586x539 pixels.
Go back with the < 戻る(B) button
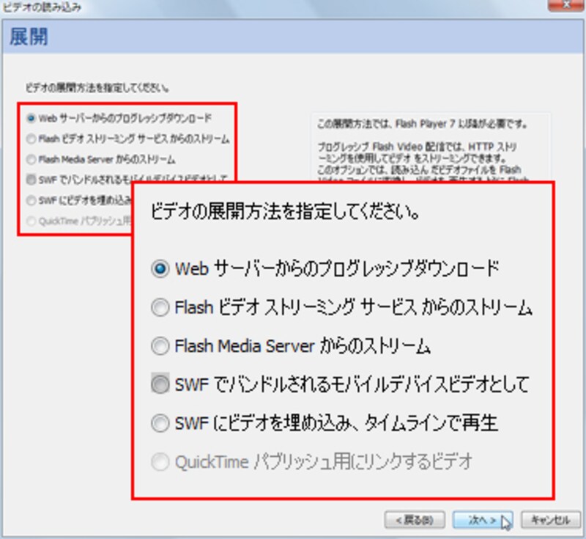pos(415,520)
